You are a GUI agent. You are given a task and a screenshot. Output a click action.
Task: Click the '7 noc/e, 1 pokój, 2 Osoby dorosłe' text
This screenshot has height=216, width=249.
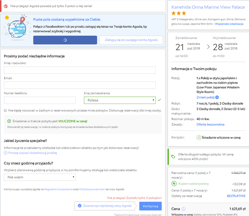[220, 103]
